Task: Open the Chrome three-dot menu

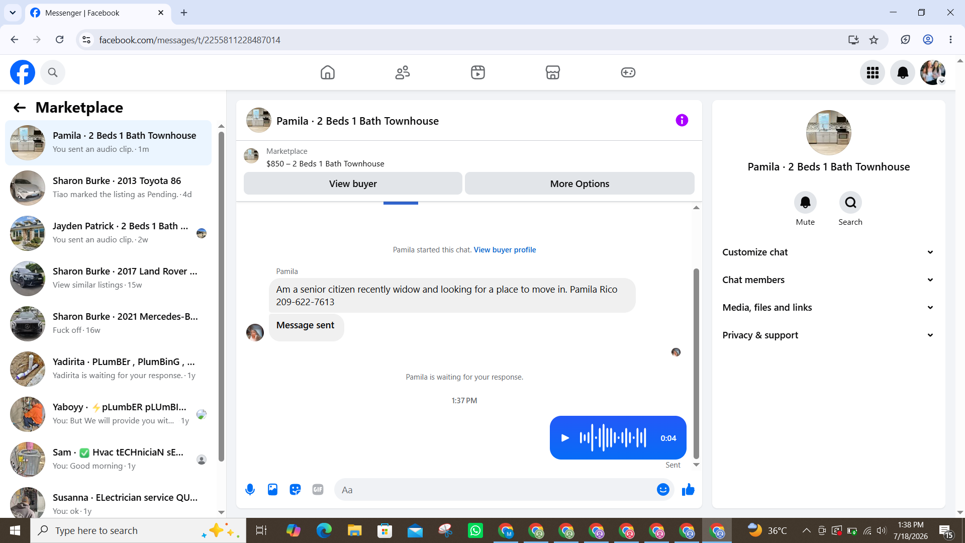Action: point(950,40)
